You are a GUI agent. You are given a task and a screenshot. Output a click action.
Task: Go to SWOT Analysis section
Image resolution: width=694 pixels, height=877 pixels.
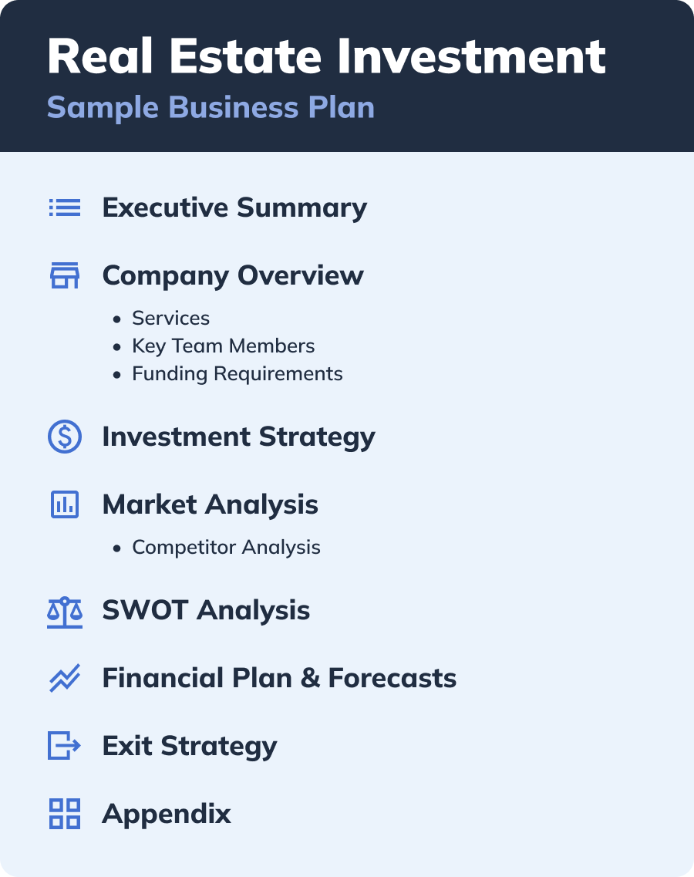click(x=206, y=611)
